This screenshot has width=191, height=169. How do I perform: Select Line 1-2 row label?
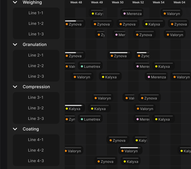pos(36,24)
